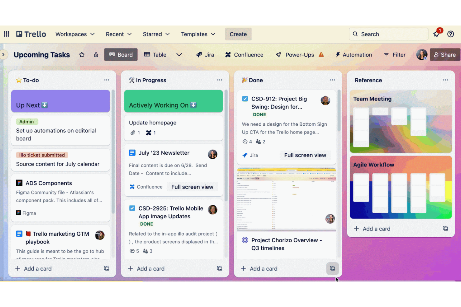Open the Team Meeting board card

(x=401, y=122)
